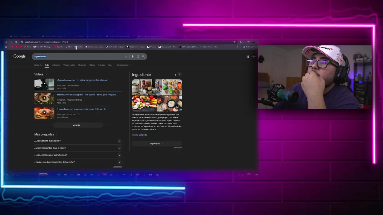The image size is (383, 215).
Task: Click next arrow atop Ingrediente panel
Action: (180, 74)
